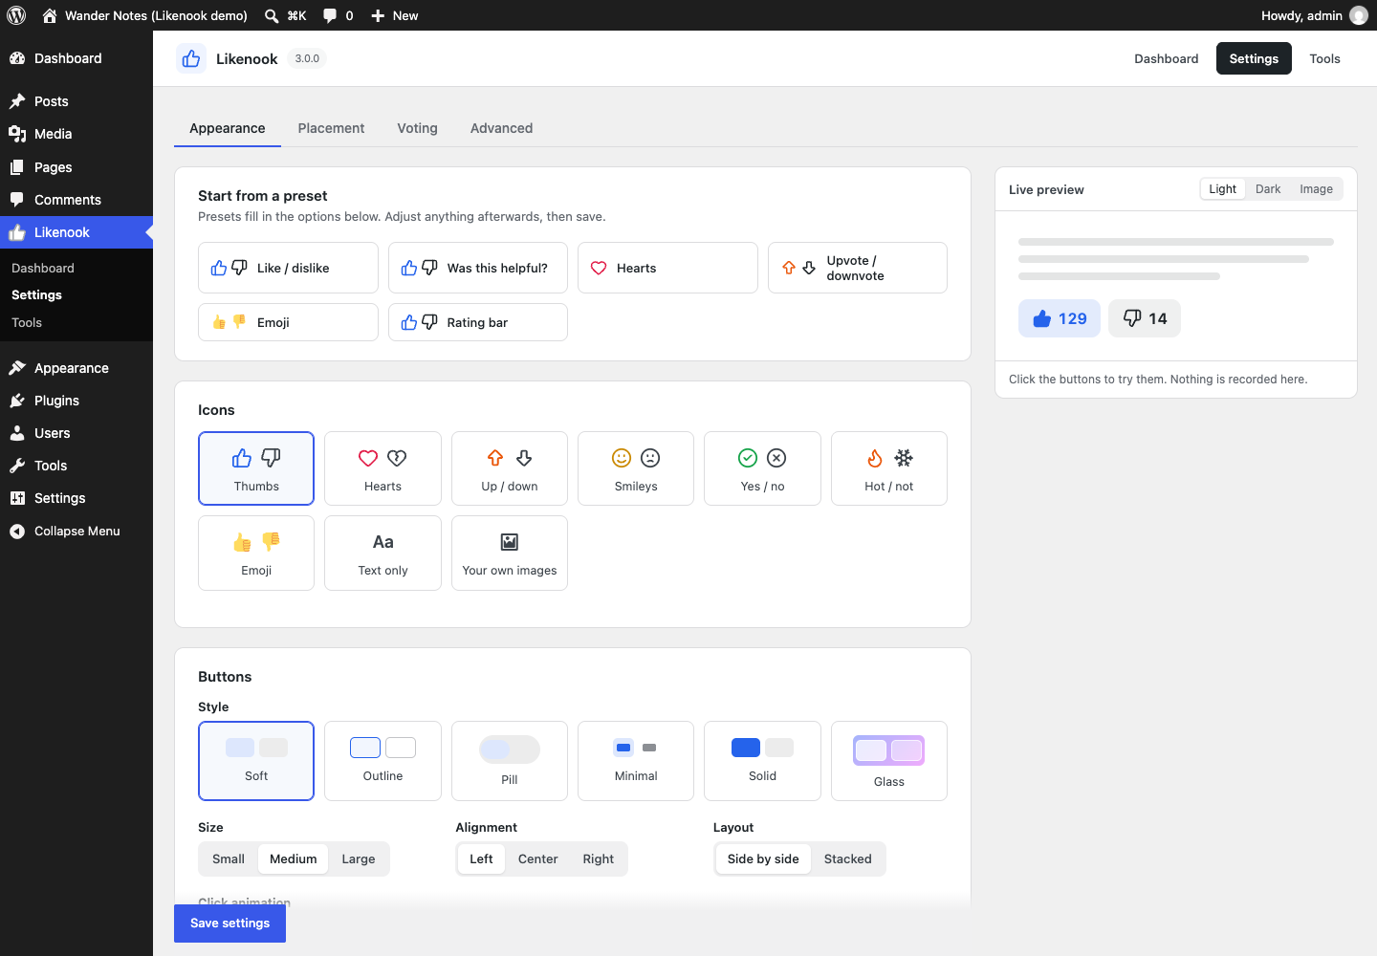1377x956 pixels.
Task: Dislike using the 14 thumbs-down preview button
Action: click(1145, 318)
